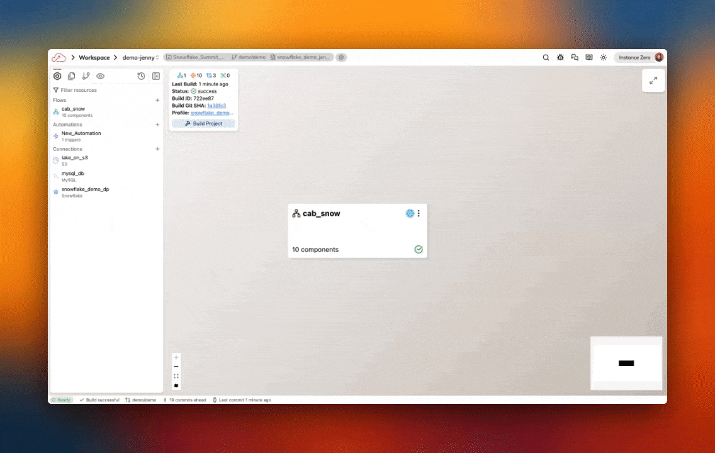Screen dimensions: 715x453
Task: Select cab_snow flow in sidebar
Action: point(106,111)
